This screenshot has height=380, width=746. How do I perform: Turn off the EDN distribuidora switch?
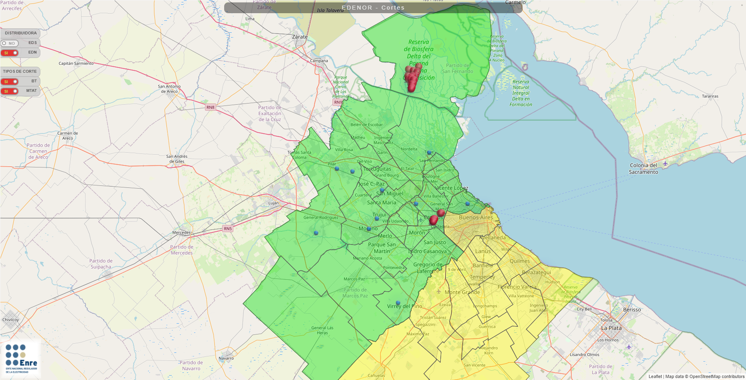click(10, 53)
